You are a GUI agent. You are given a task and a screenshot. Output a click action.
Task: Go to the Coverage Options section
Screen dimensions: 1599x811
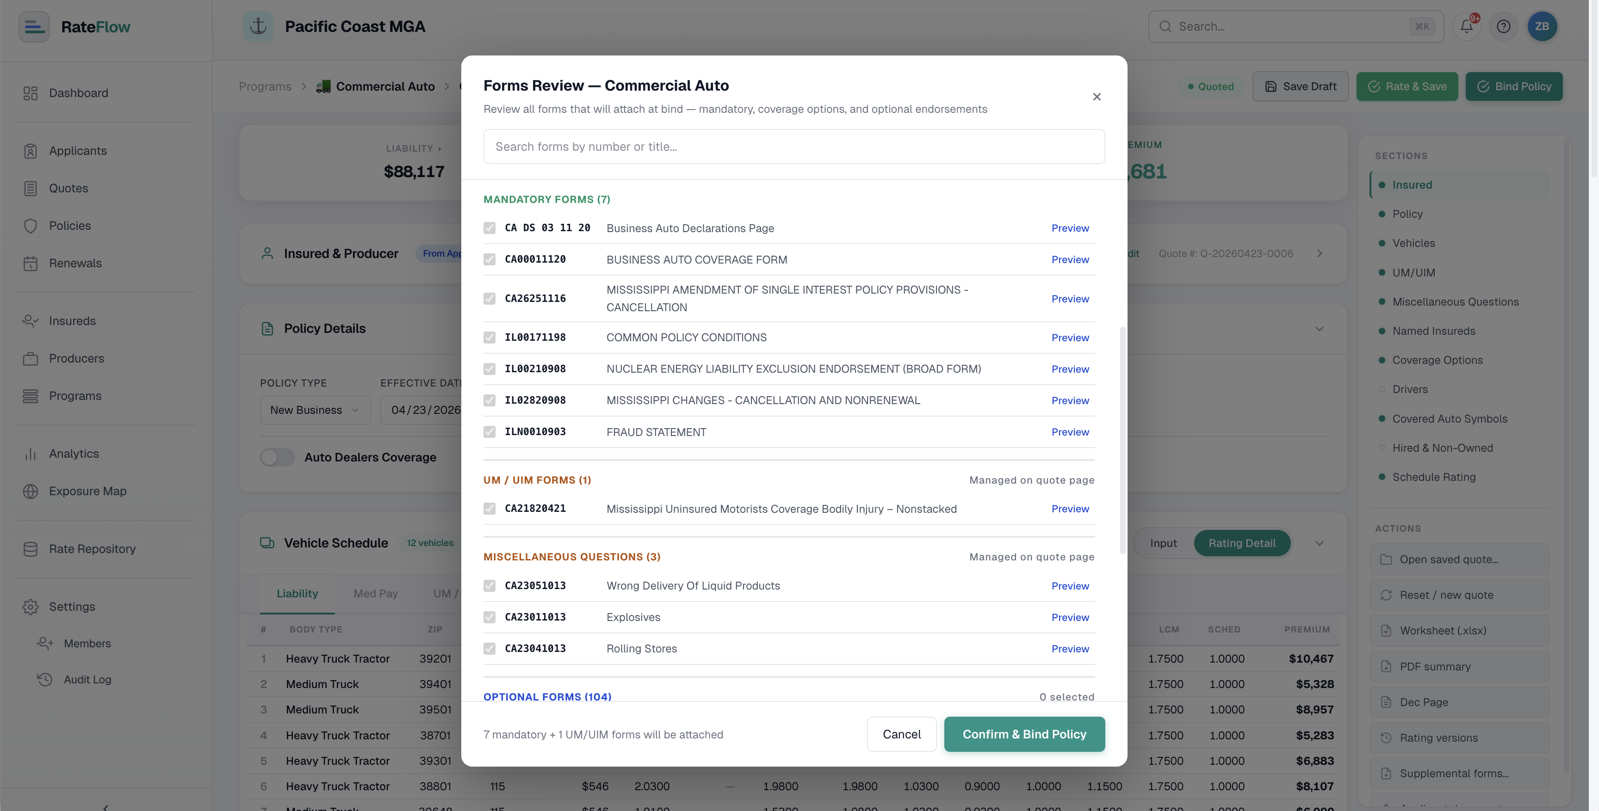1437,361
